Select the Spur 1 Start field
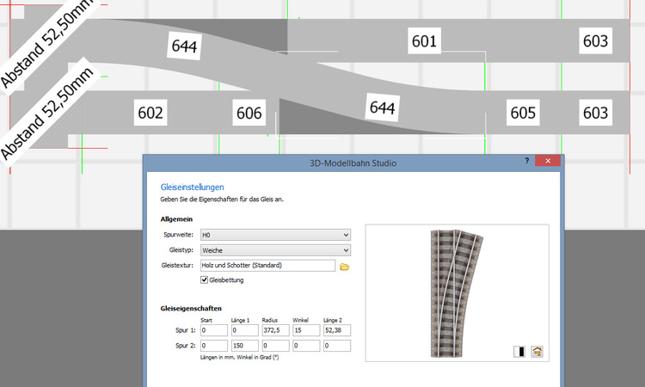This screenshot has width=645, height=387. tap(214, 330)
